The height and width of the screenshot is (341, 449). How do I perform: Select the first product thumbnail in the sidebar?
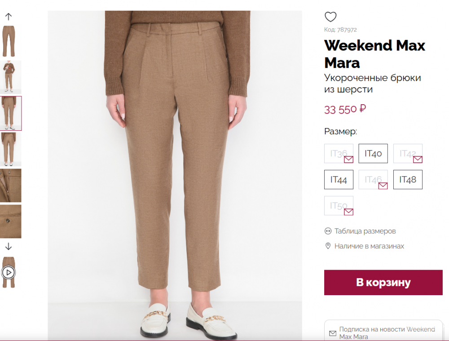[9, 40]
